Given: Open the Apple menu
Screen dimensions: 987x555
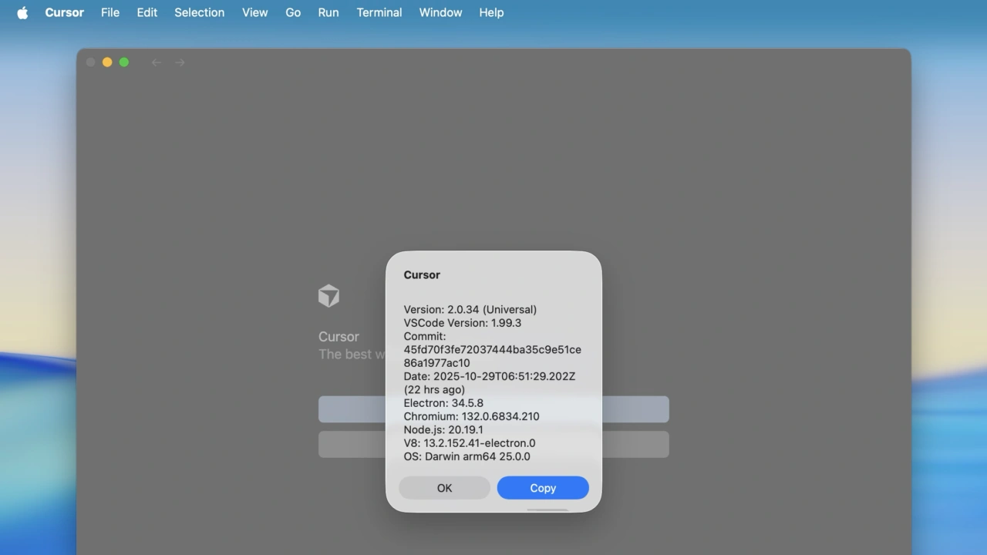Looking at the screenshot, I should (x=22, y=12).
